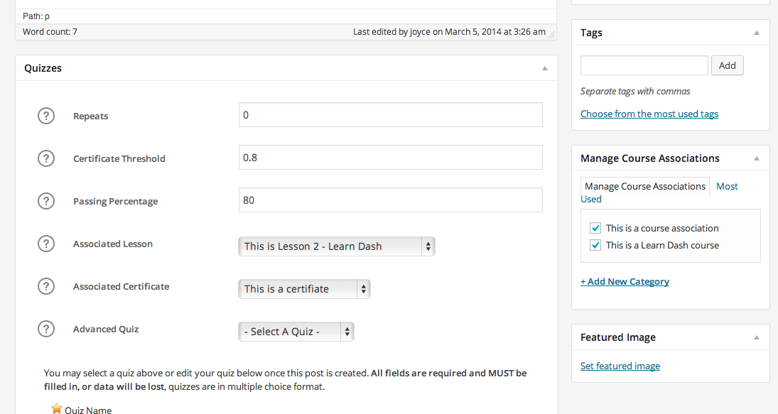Collapse the Quizzes panel using its arrow
Viewport: 778px width, 414px height.
coord(545,69)
